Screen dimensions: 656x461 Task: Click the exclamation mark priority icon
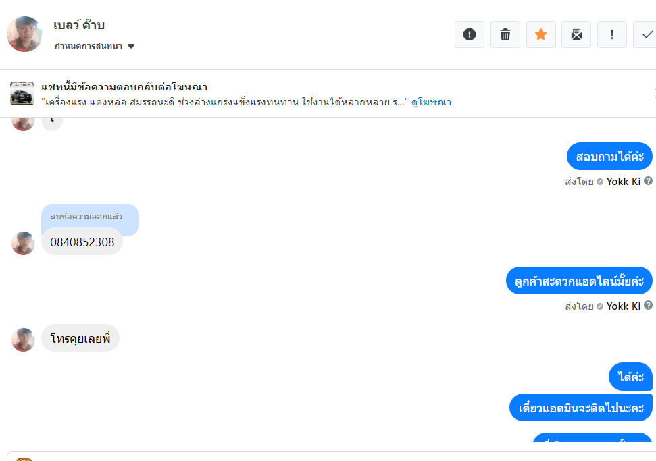[612, 34]
